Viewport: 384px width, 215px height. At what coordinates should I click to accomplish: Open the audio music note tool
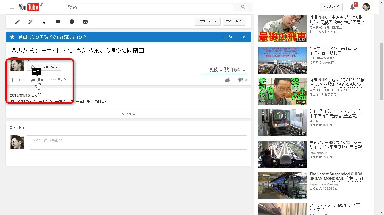(x=45, y=22)
